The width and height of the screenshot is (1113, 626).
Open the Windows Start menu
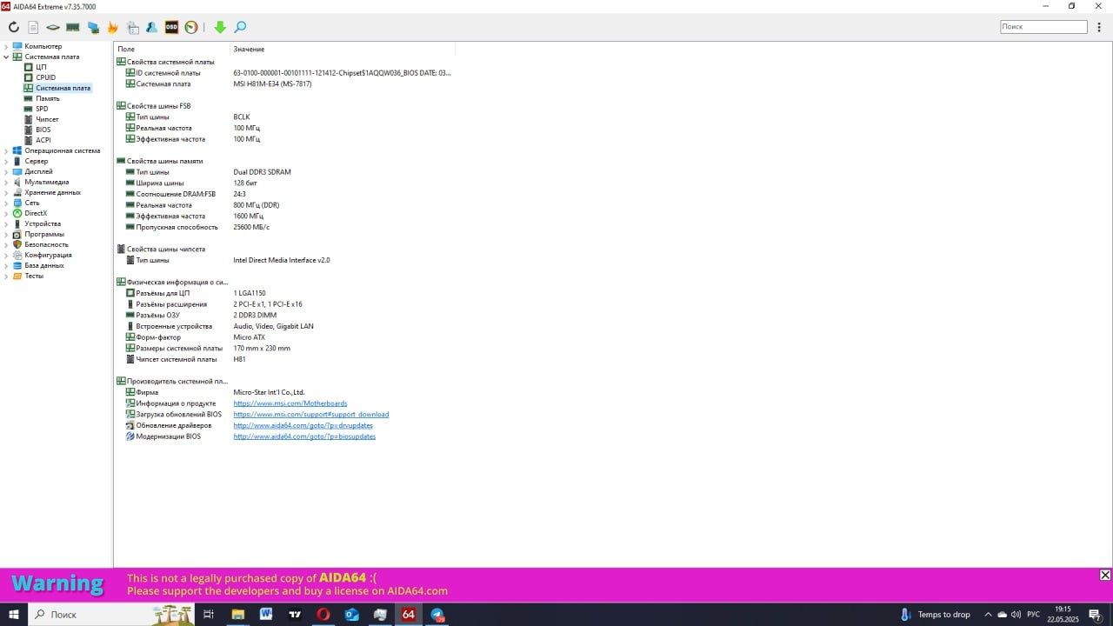[14, 614]
